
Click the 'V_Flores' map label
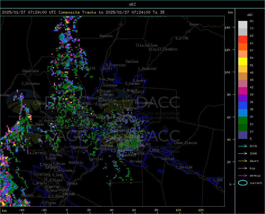tap(49, 203)
